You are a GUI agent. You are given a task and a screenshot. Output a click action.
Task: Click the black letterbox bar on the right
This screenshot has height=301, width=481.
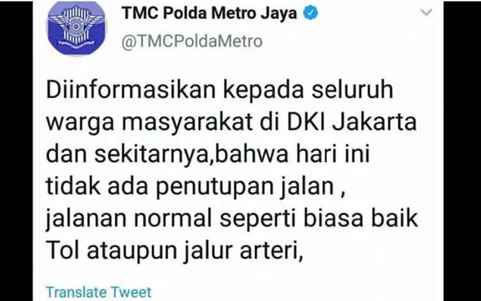[462, 150]
